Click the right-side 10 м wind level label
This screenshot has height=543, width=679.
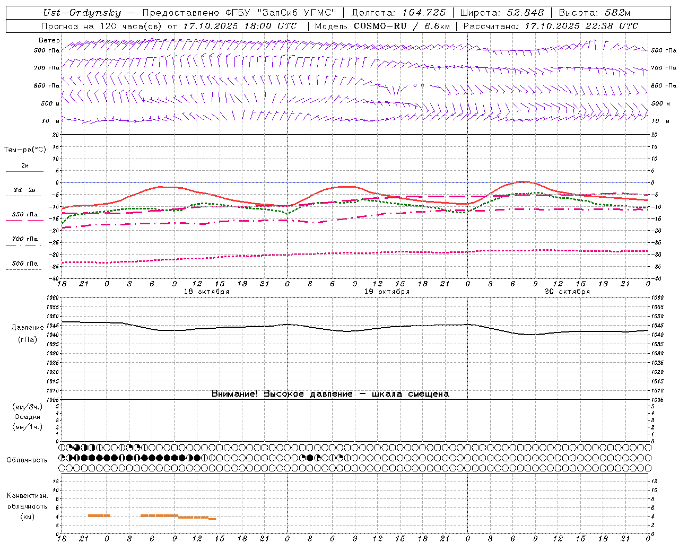click(x=660, y=121)
